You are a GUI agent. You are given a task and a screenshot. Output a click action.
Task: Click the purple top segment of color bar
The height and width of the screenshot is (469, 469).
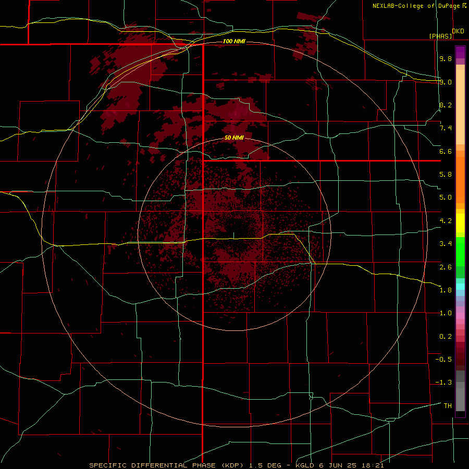(460, 52)
